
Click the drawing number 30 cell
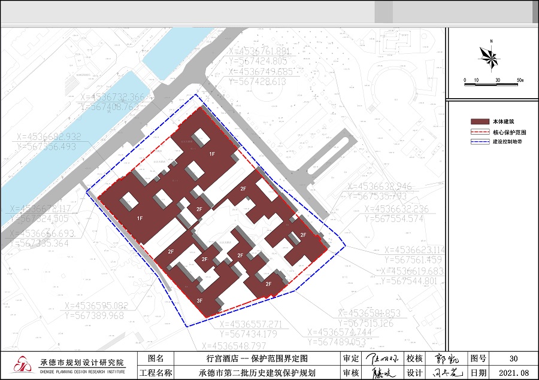(x=513, y=359)
